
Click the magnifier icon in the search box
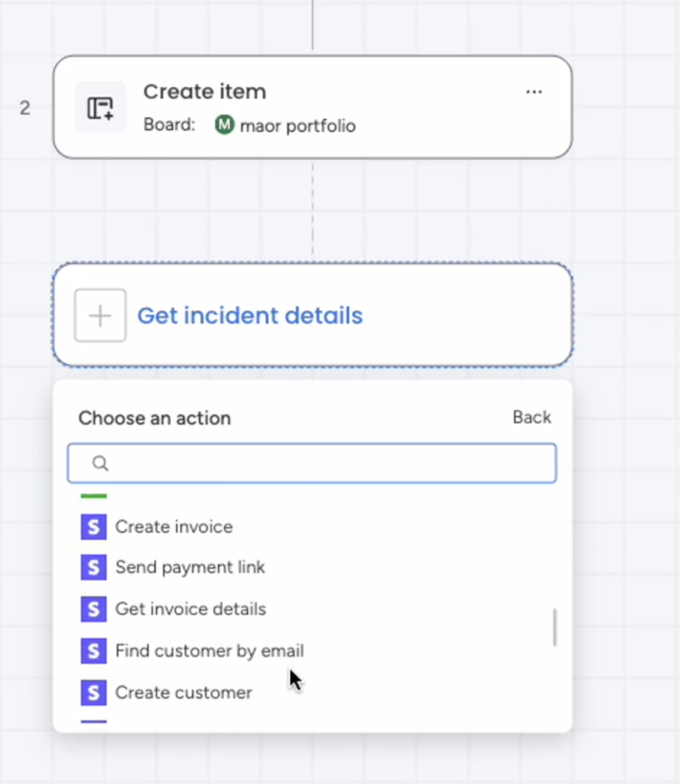click(x=100, y=463)
